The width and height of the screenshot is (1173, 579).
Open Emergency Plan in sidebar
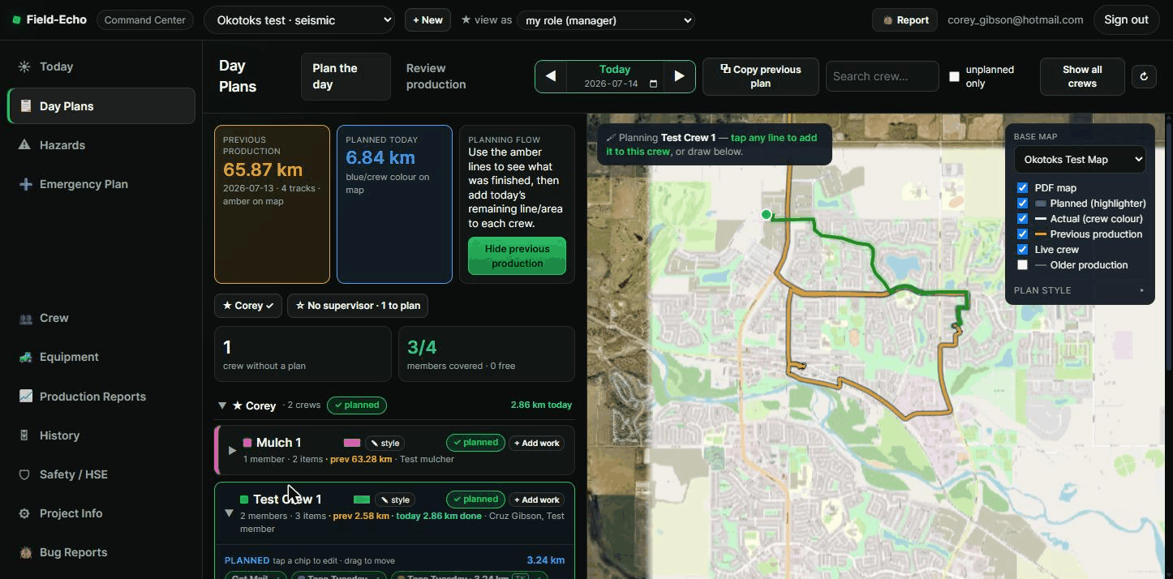click(x=101, y=184)
